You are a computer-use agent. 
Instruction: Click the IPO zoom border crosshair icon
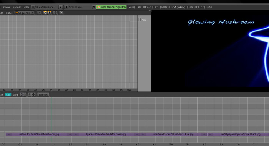[x=55, y=13]
